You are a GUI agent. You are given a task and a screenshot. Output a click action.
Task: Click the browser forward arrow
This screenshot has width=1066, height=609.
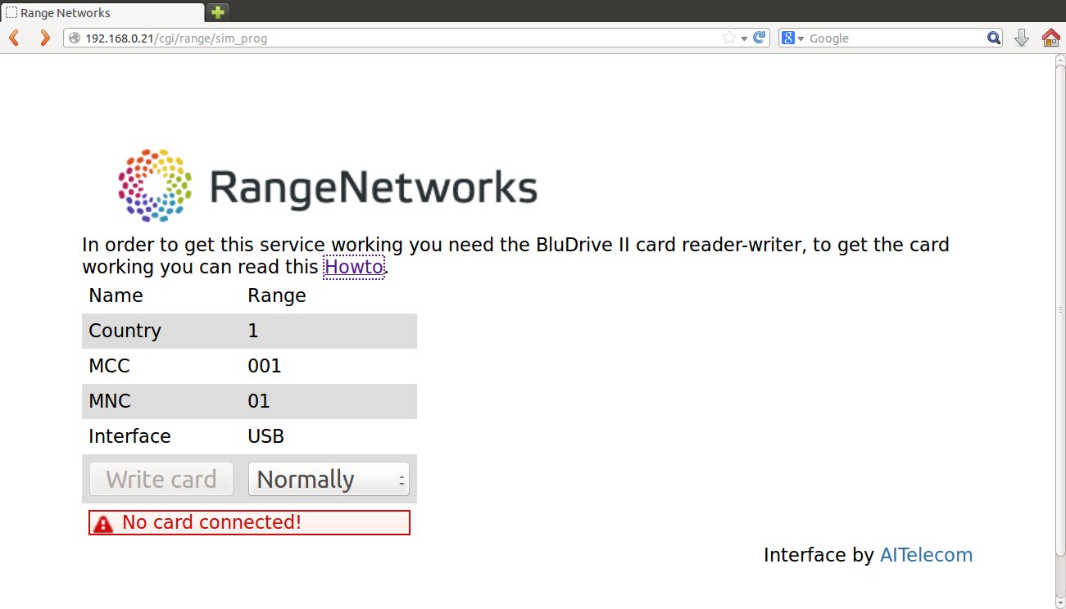click(x=45, y=38)
